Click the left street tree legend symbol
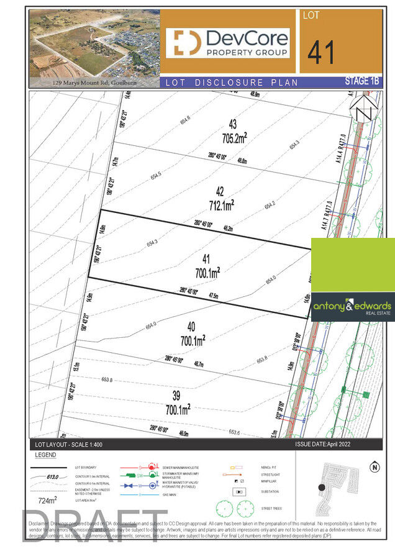Screen dimensions: 395x559 225,508
